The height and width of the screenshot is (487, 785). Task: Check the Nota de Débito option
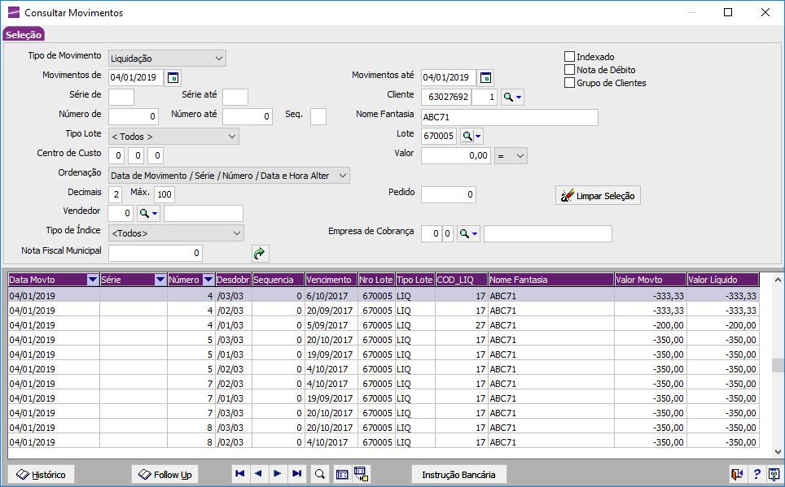[570, 70]
